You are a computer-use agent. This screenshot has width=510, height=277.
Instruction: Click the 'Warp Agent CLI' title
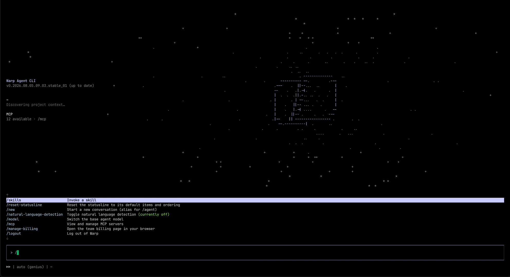(x=21, y=81)
